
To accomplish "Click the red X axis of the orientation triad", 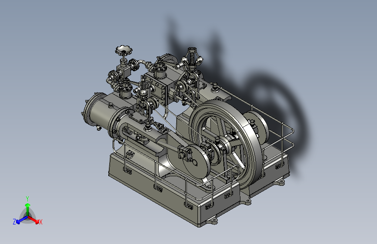I will (x=34, y=220).
